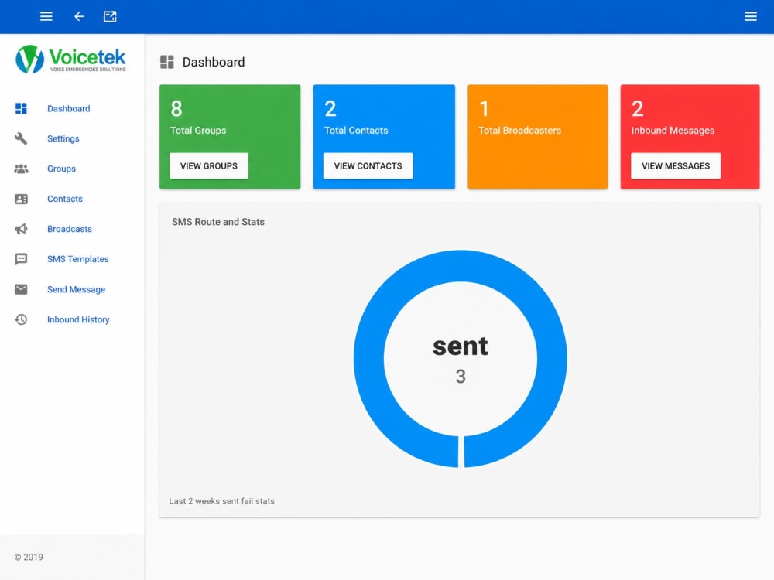
Task: Click the '© 2019' footer text
Action: 29,557
